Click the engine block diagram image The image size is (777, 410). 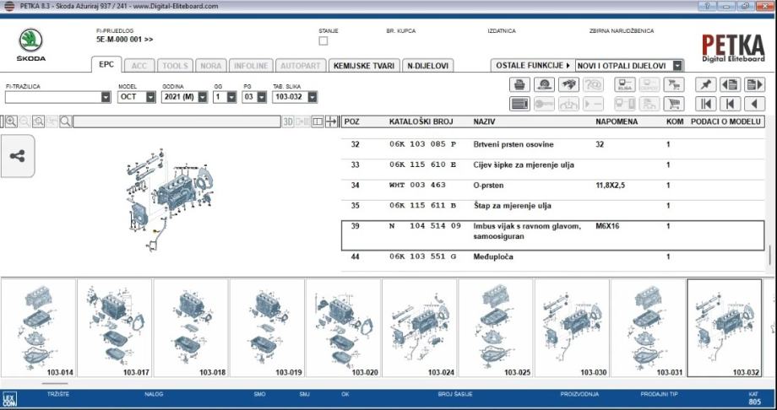click(169, 199)
